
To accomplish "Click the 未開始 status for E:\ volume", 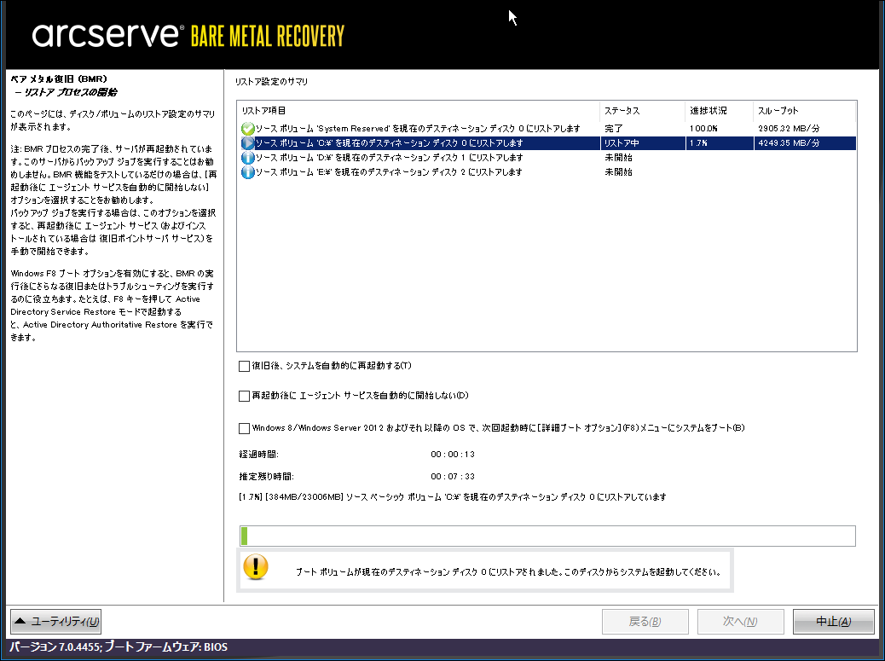I will (x=618, y=172).
